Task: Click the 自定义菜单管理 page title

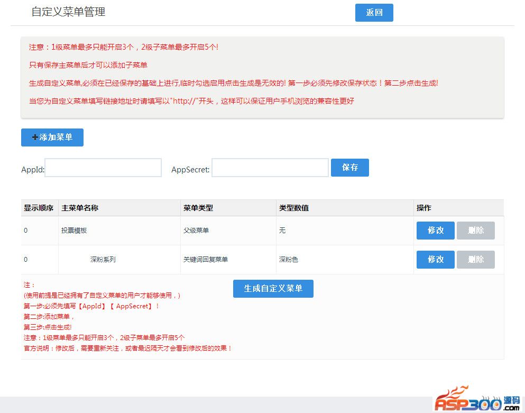Action: pos(69,12)
